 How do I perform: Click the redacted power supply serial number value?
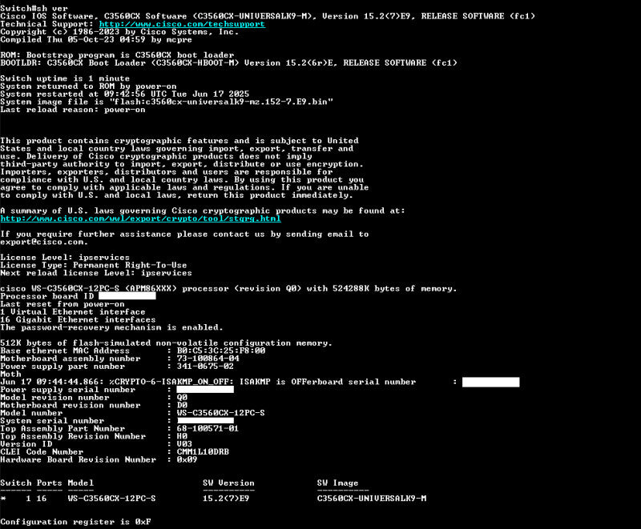click(x=205, y=390)
